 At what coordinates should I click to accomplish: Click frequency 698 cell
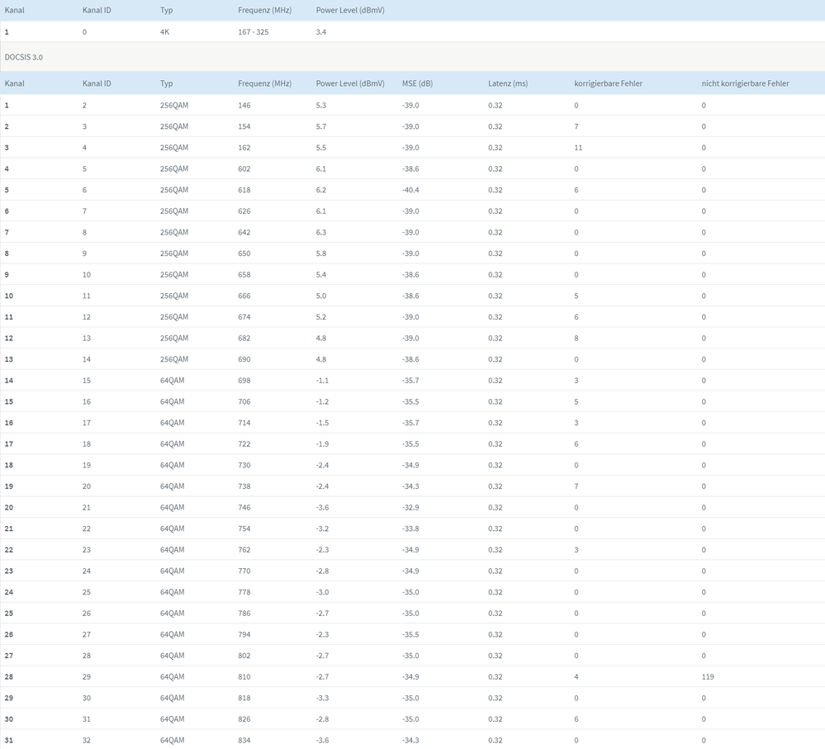244,381
